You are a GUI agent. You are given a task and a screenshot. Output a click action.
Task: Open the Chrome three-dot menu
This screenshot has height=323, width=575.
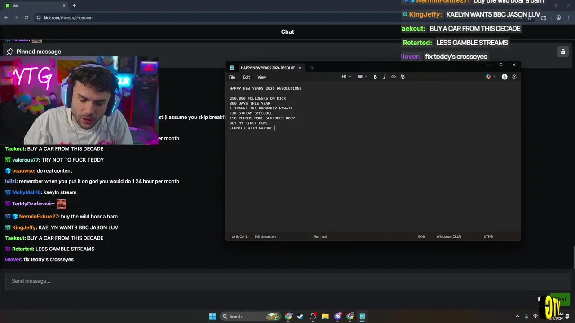569,18
